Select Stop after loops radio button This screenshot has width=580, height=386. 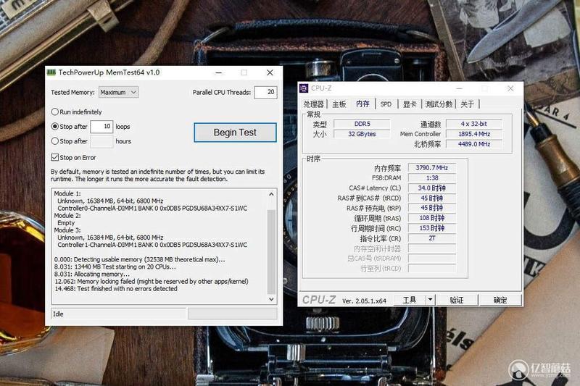tap(55, 126)
